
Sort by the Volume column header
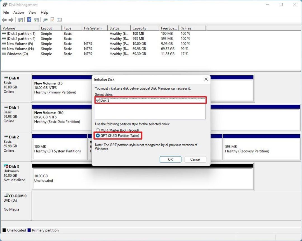click(20, 28)
